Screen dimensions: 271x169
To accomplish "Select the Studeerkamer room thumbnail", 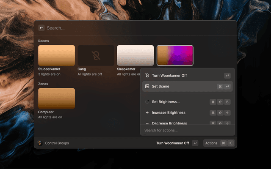I will (56, 55).
